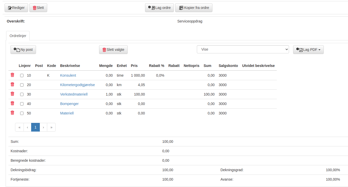This screenshot has height=187, width=348.
Task: Open the Konsulent line link
Action: tap(68, 75)
